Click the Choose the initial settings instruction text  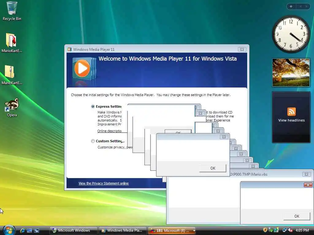pos(151,95)
